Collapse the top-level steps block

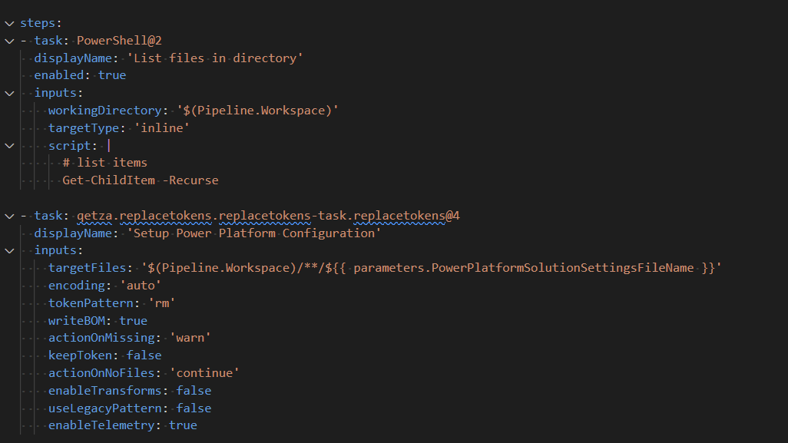9,24
